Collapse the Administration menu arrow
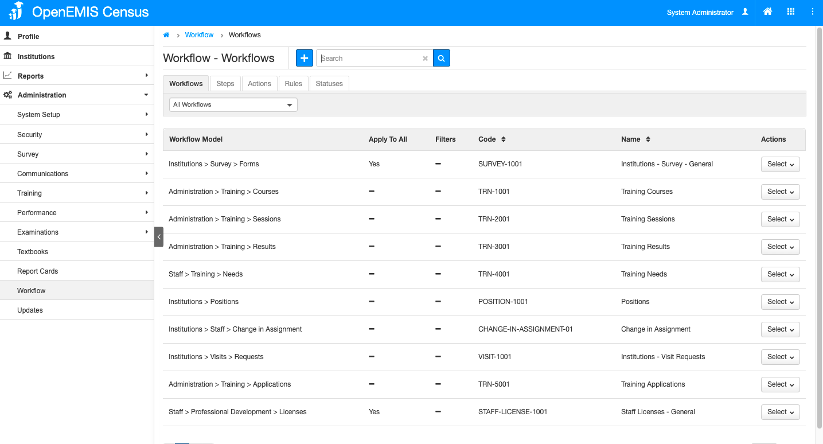823x444 pixels. coord(146,95)
